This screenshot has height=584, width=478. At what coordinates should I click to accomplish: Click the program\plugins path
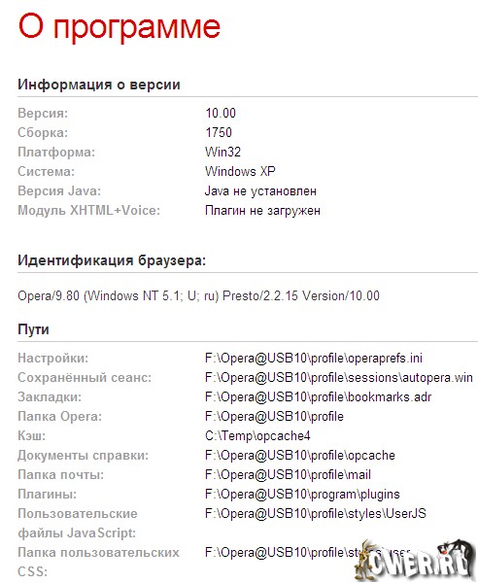coord(302,495)
